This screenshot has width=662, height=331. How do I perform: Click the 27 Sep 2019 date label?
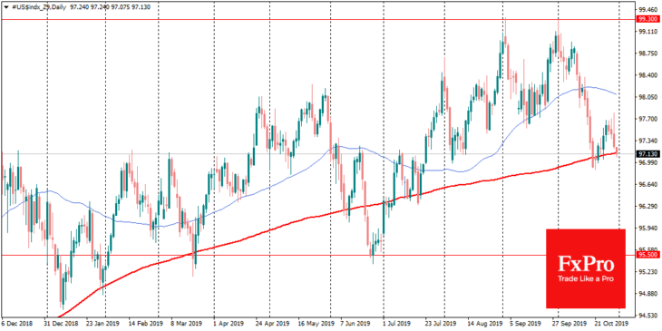pos(573,325)
